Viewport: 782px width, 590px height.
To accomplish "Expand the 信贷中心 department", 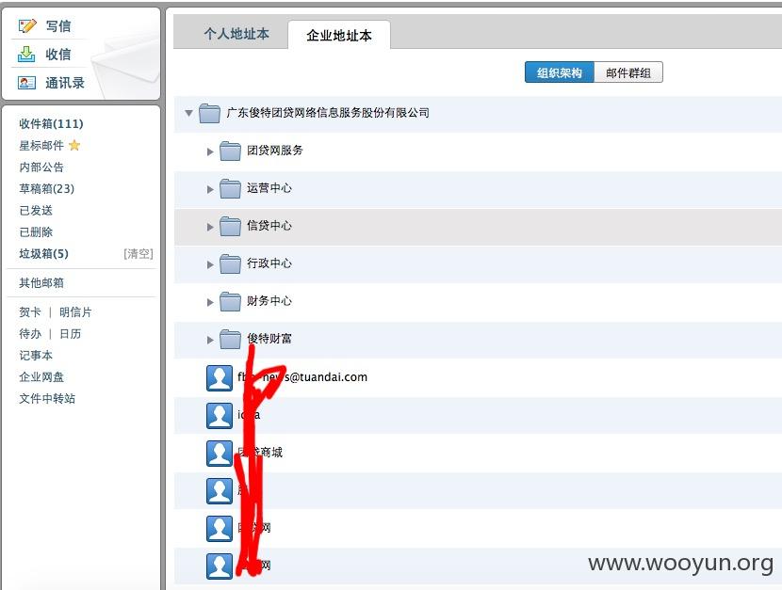I will (210, 227).
